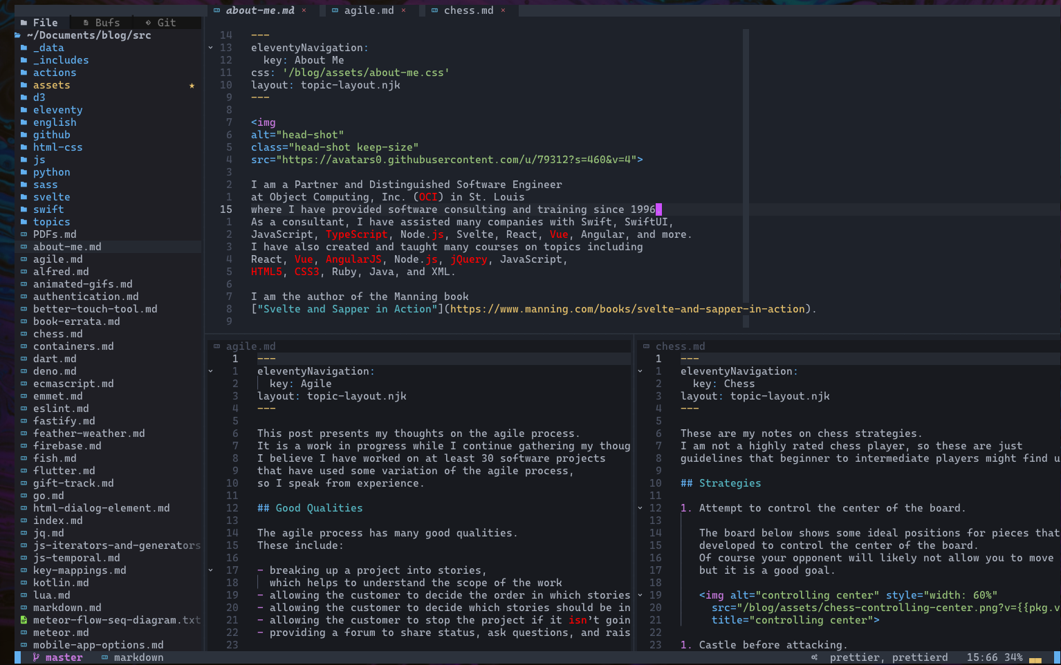Image resolution: width=1061 pixels, height=665 pixels.
Task: Collapse the fold at chess.md strategy item 1
Action: [640, 508]
